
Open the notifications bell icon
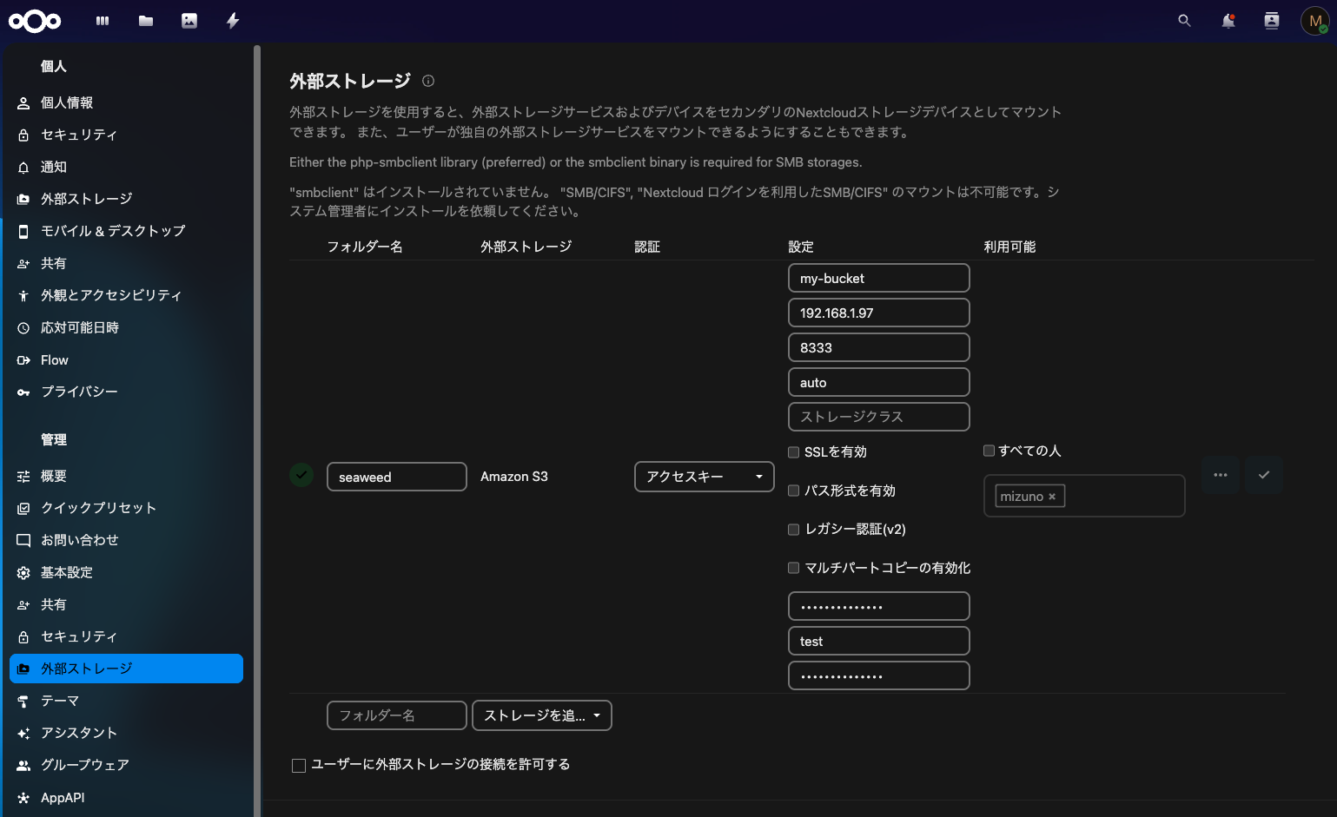point(1228,21)
